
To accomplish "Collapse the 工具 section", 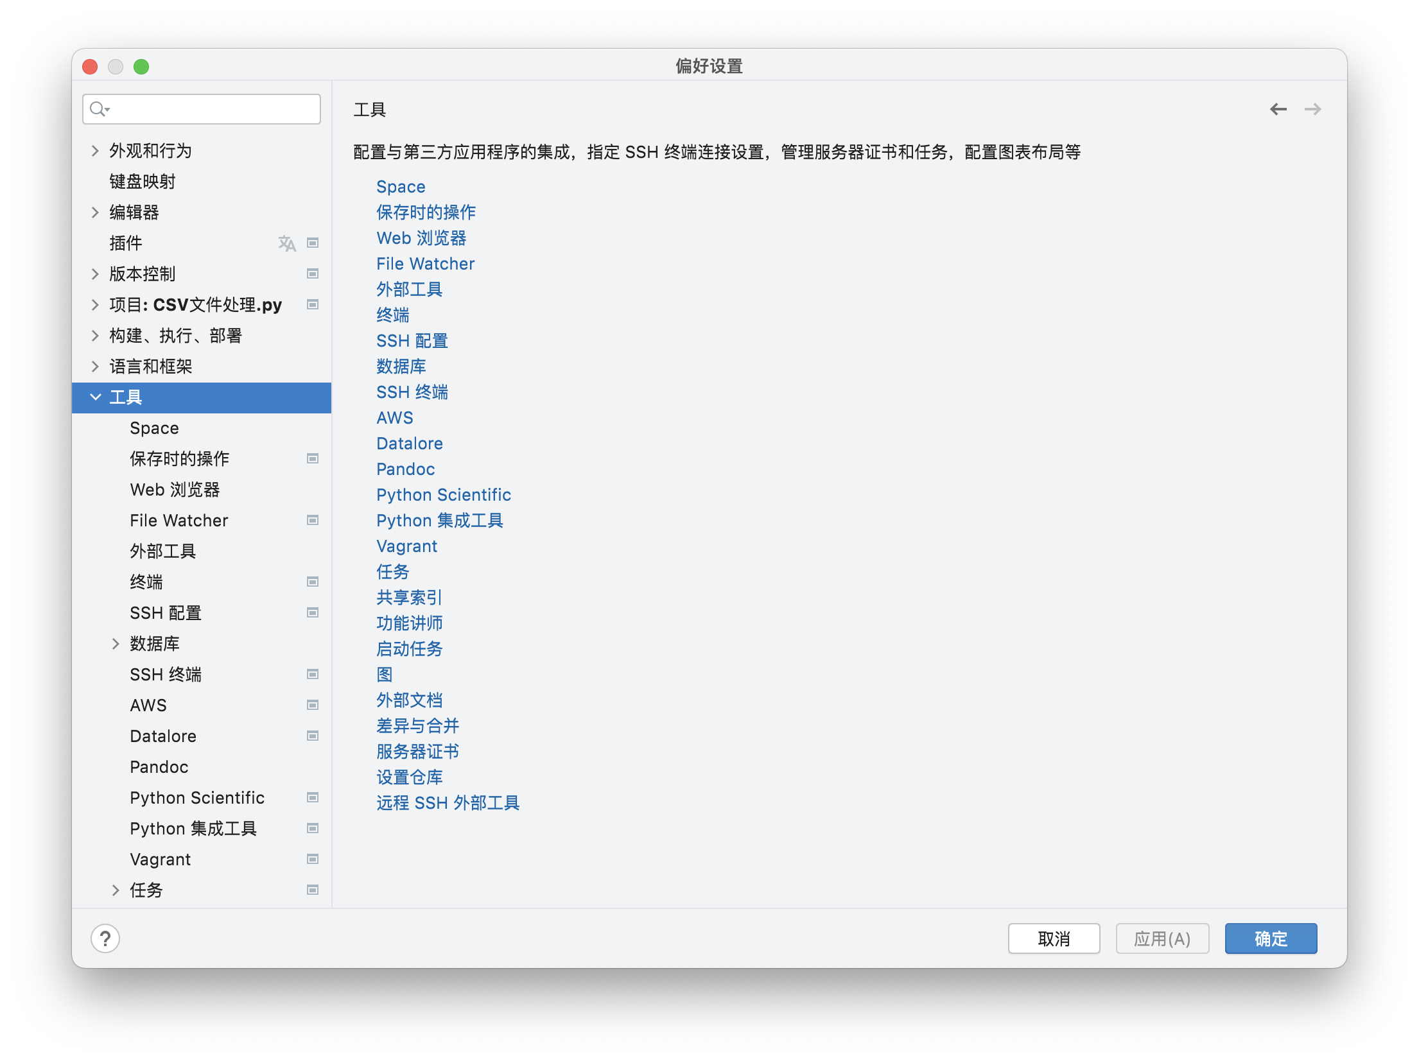I will [95, 397].
